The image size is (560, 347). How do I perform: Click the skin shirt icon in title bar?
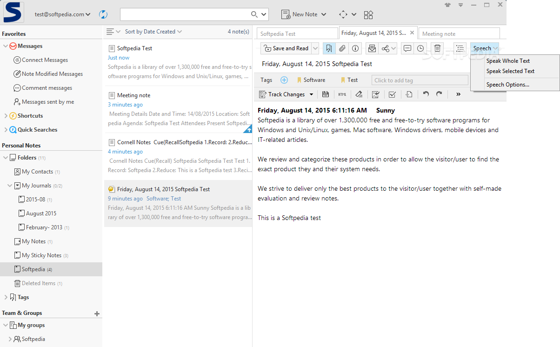[448, 5]
